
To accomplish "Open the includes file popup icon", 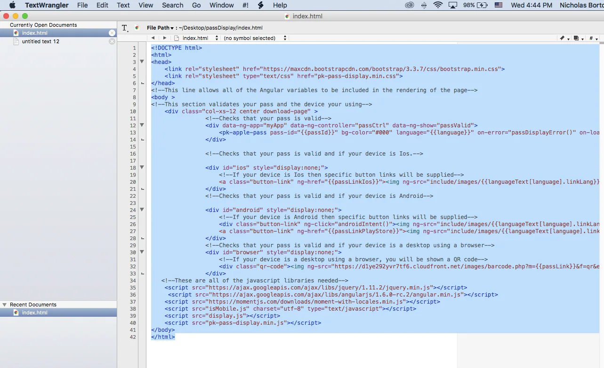I will pyautogui.click(x=579, y=38).
